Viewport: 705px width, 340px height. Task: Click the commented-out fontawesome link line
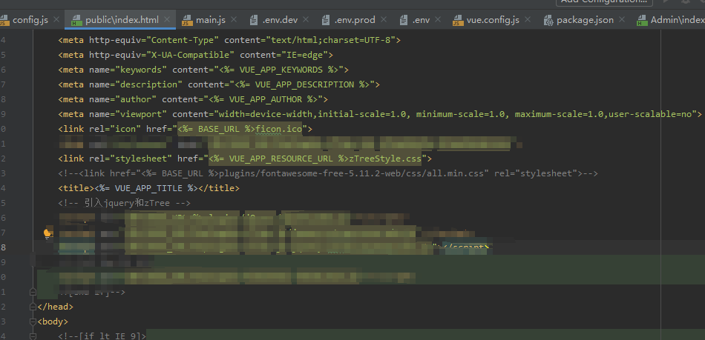[x=328, y=173]
